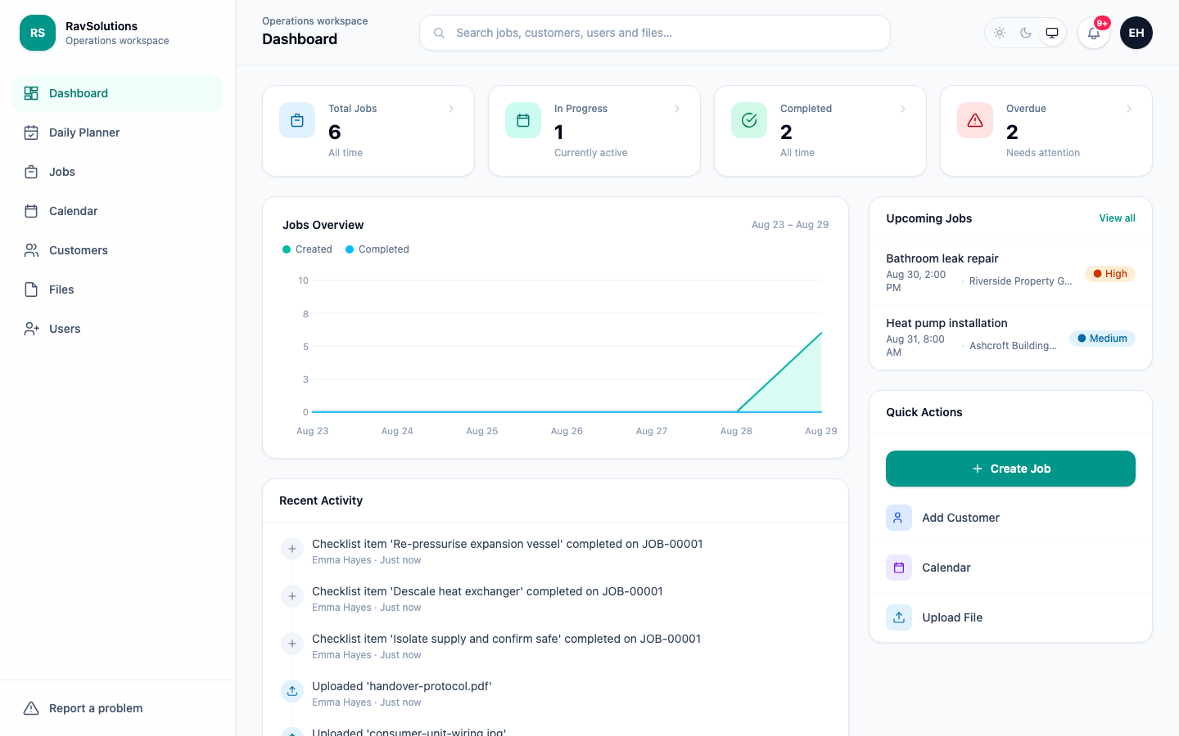The width and height of the screenshot is (1179, 736).
Task: Click the RS workspace logo
Action: (x=38, y=33)
